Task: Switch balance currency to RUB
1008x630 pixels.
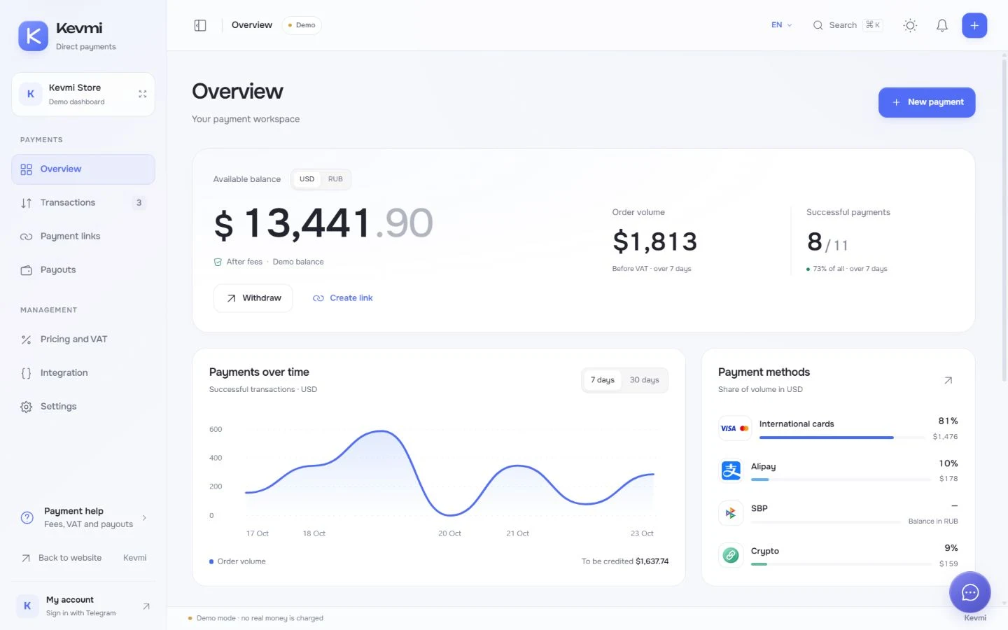Action: click(x=335, y=179)
